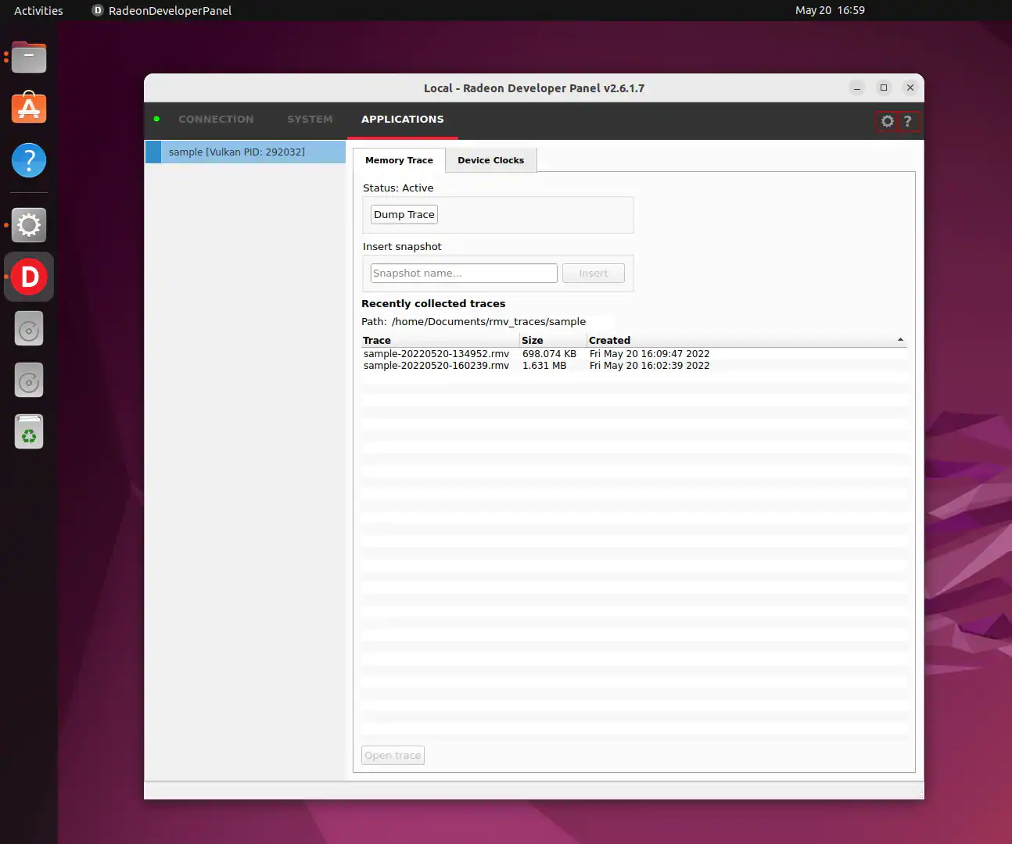Image resolution: width=1012 pixels, height=844 pixels.
Task: Open the Device Clocks tab
Action: coord(490,160)
